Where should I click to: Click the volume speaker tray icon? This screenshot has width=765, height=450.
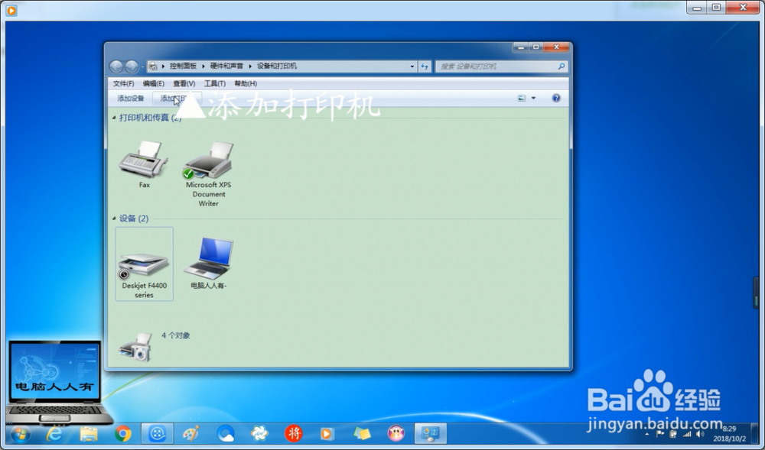tap(700, 434)
